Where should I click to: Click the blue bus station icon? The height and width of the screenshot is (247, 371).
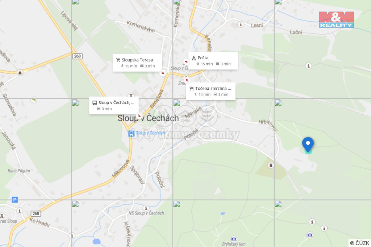[131, 133]
